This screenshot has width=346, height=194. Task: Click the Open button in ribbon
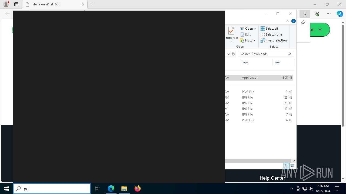(x=247, y=29)
